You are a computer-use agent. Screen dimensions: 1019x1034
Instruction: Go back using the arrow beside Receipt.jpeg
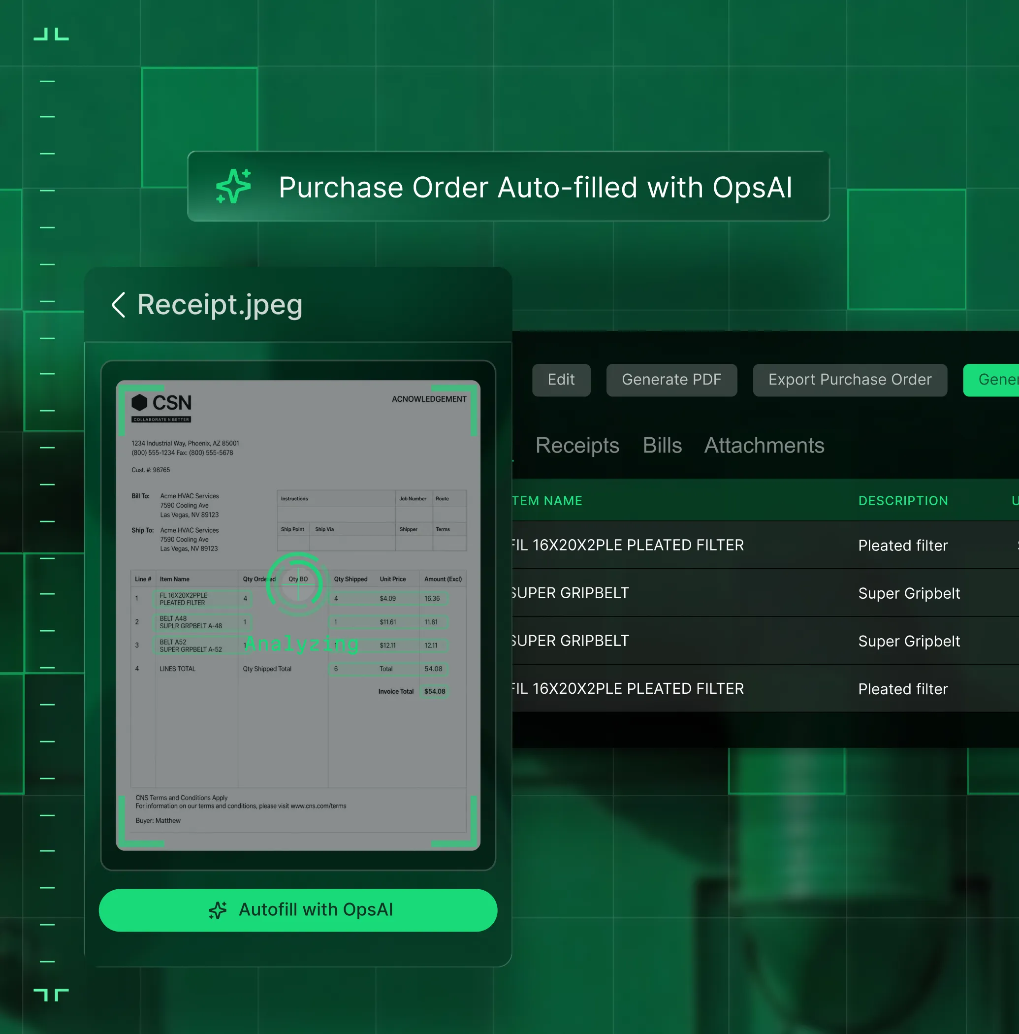[118, 304]
